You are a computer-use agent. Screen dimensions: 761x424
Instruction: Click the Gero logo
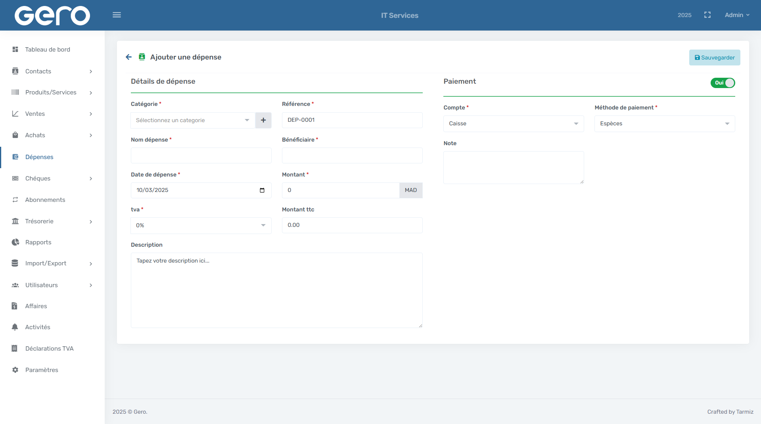pos(52,15)
